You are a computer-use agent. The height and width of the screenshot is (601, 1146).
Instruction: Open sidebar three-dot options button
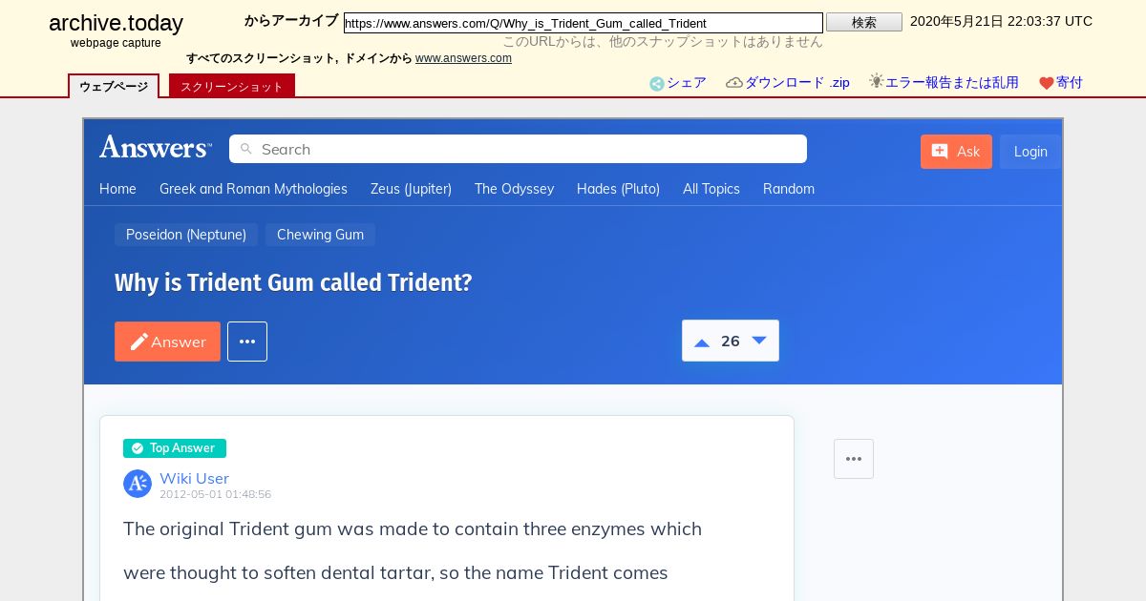pyautogui.click(x=854, y=459)
